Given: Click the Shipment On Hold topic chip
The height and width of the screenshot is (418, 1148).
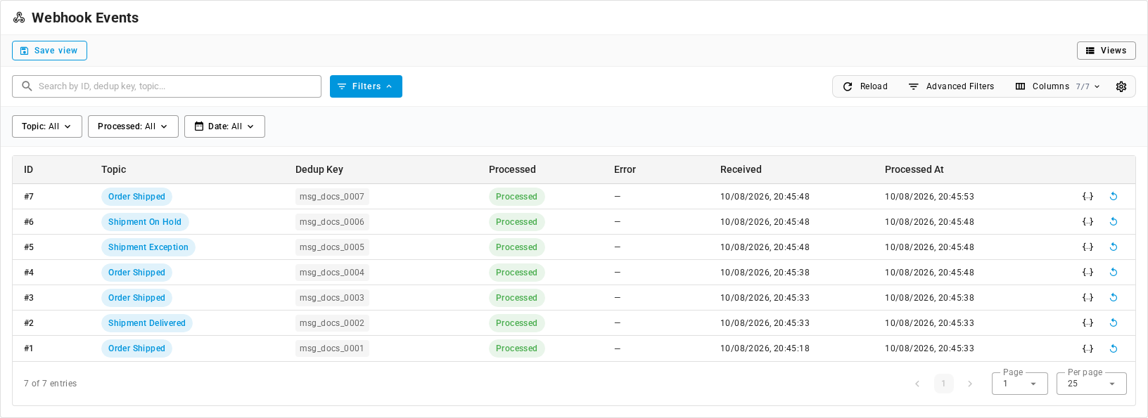Looking at the screenshot, I should [x=145, y=222].
